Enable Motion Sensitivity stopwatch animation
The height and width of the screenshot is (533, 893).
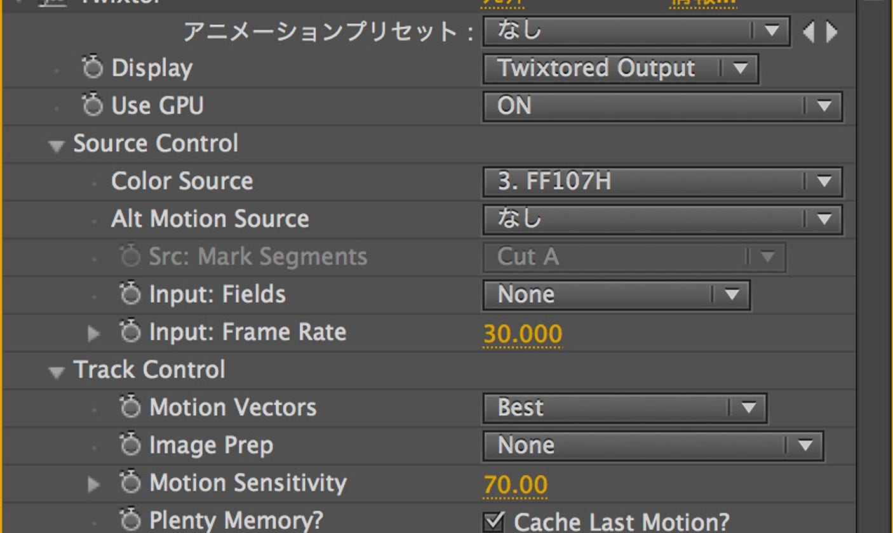pyautogui.click(x=130, y=484)
